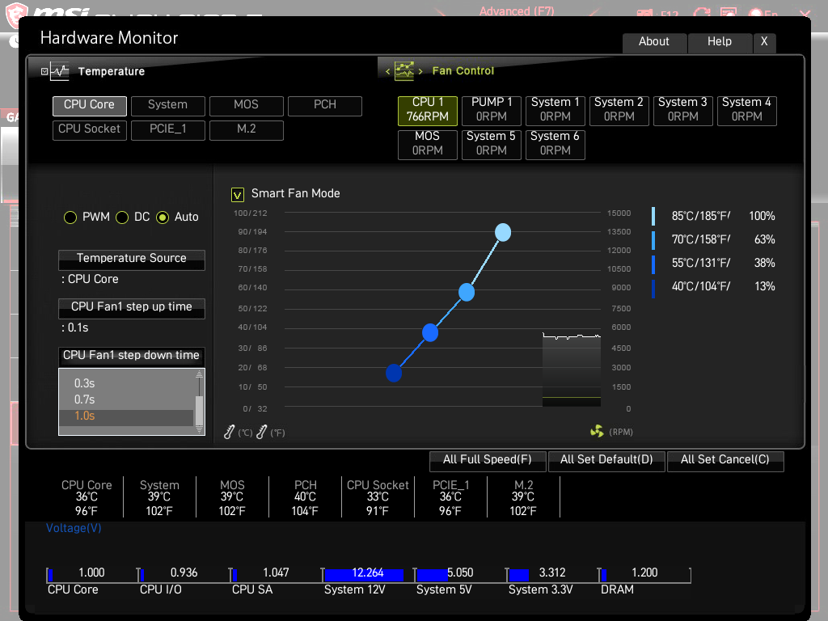Image resolution: width=828 pixels, height=621 pixels.
Task: Click the 55°C fan curve point
Action: click(430, 332)
